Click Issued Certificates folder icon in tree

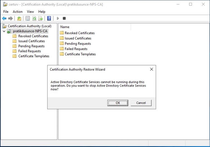15,41
